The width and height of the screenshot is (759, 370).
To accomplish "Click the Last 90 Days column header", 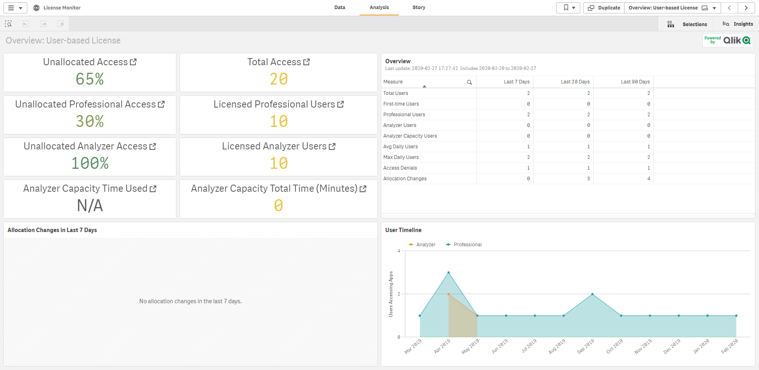I will click(x=624, y=82).
